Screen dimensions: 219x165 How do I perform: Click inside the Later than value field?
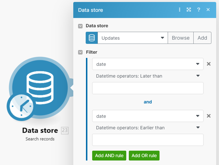point(147,88)
